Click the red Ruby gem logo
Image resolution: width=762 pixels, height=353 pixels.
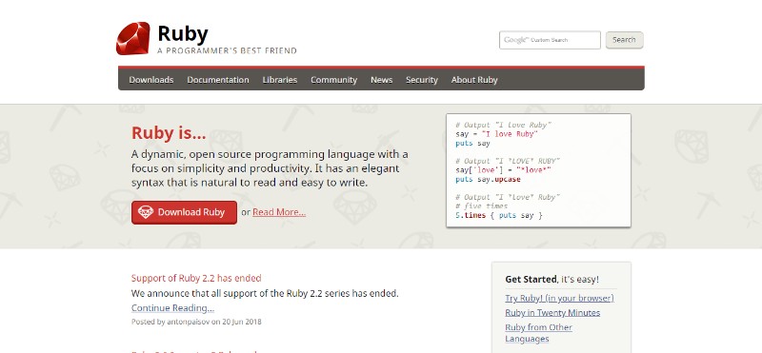[133, 38]
